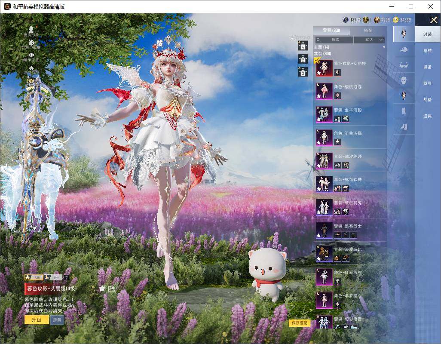Select the face mask category icon

(404, 80)
